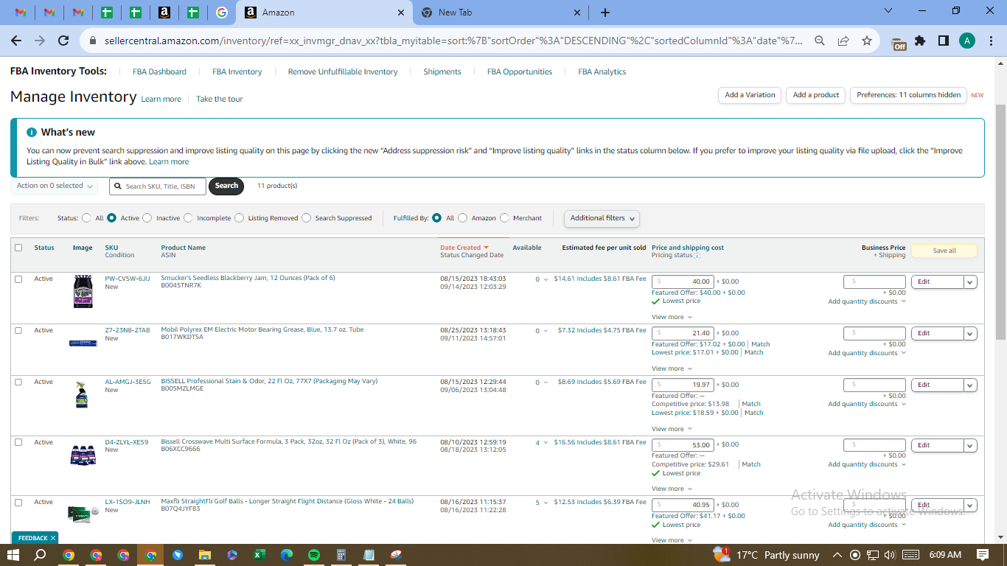
Task: Open Edit dropdown arrow for Smucker's Jam
Action: [970, 282]
